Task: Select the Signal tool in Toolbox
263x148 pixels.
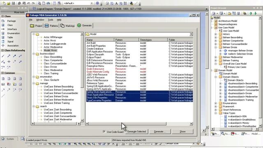Action: click(10, 42)
